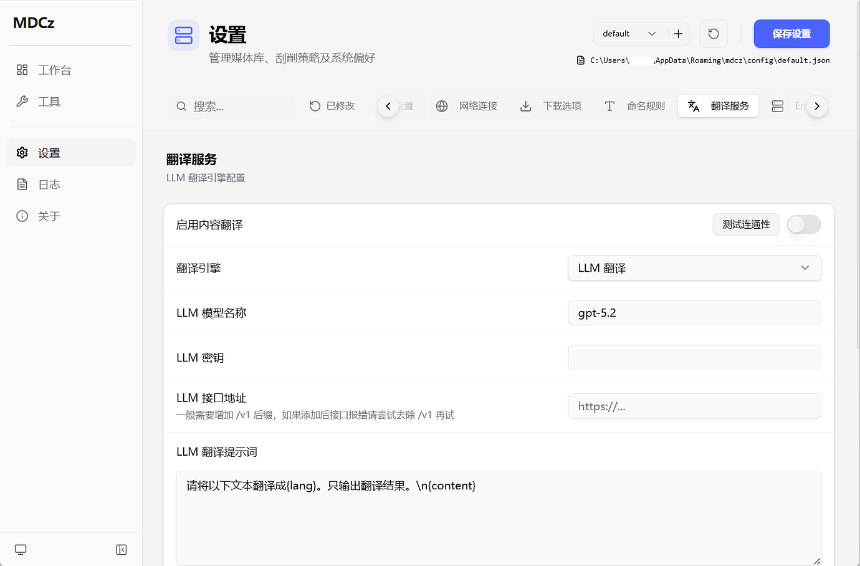The height and width of the screenshot is (566, 860).
Task: Click the reset settings circular arrow icon
Action: click(714, 34)
